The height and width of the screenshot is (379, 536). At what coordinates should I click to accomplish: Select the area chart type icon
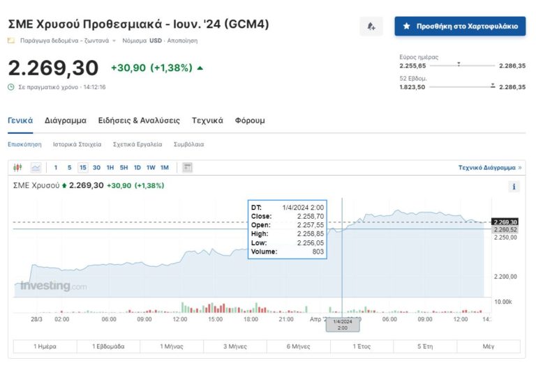(x=36, y=167)
